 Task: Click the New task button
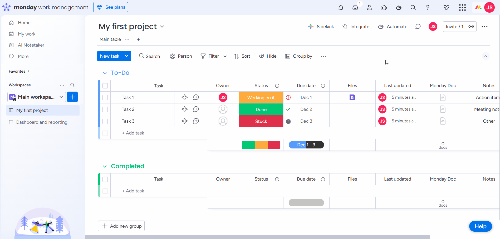click(x=110, y=56)
